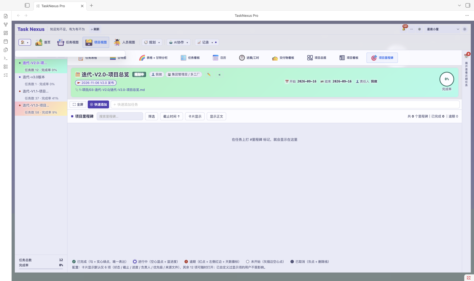Click the 筛选 button
This screenshot has width=474, height=281.
151,116
